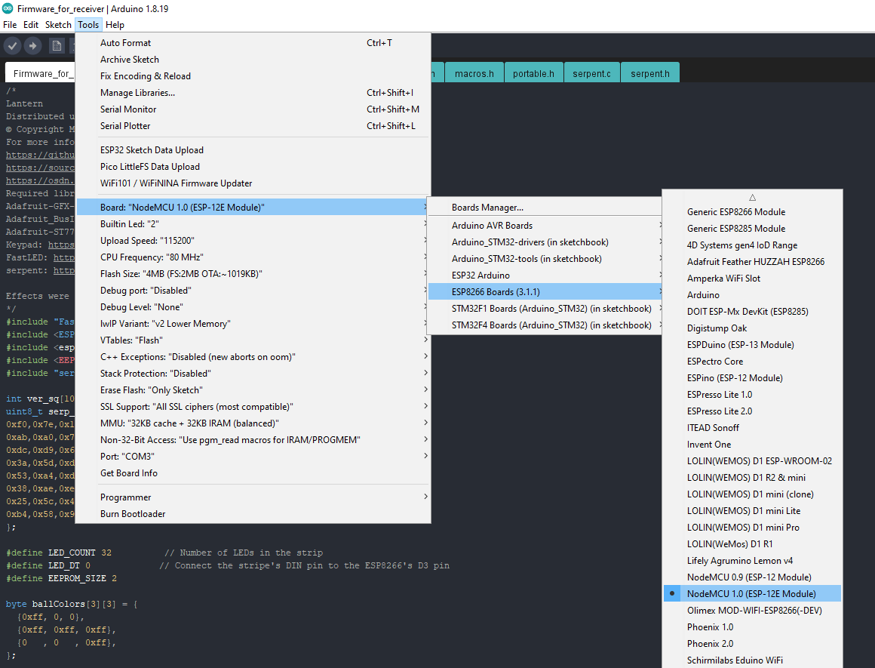This screenshot has width=875, height=668.
Task: Expand the Debug port Disabled submenu
Action: (x=253, y=291)
